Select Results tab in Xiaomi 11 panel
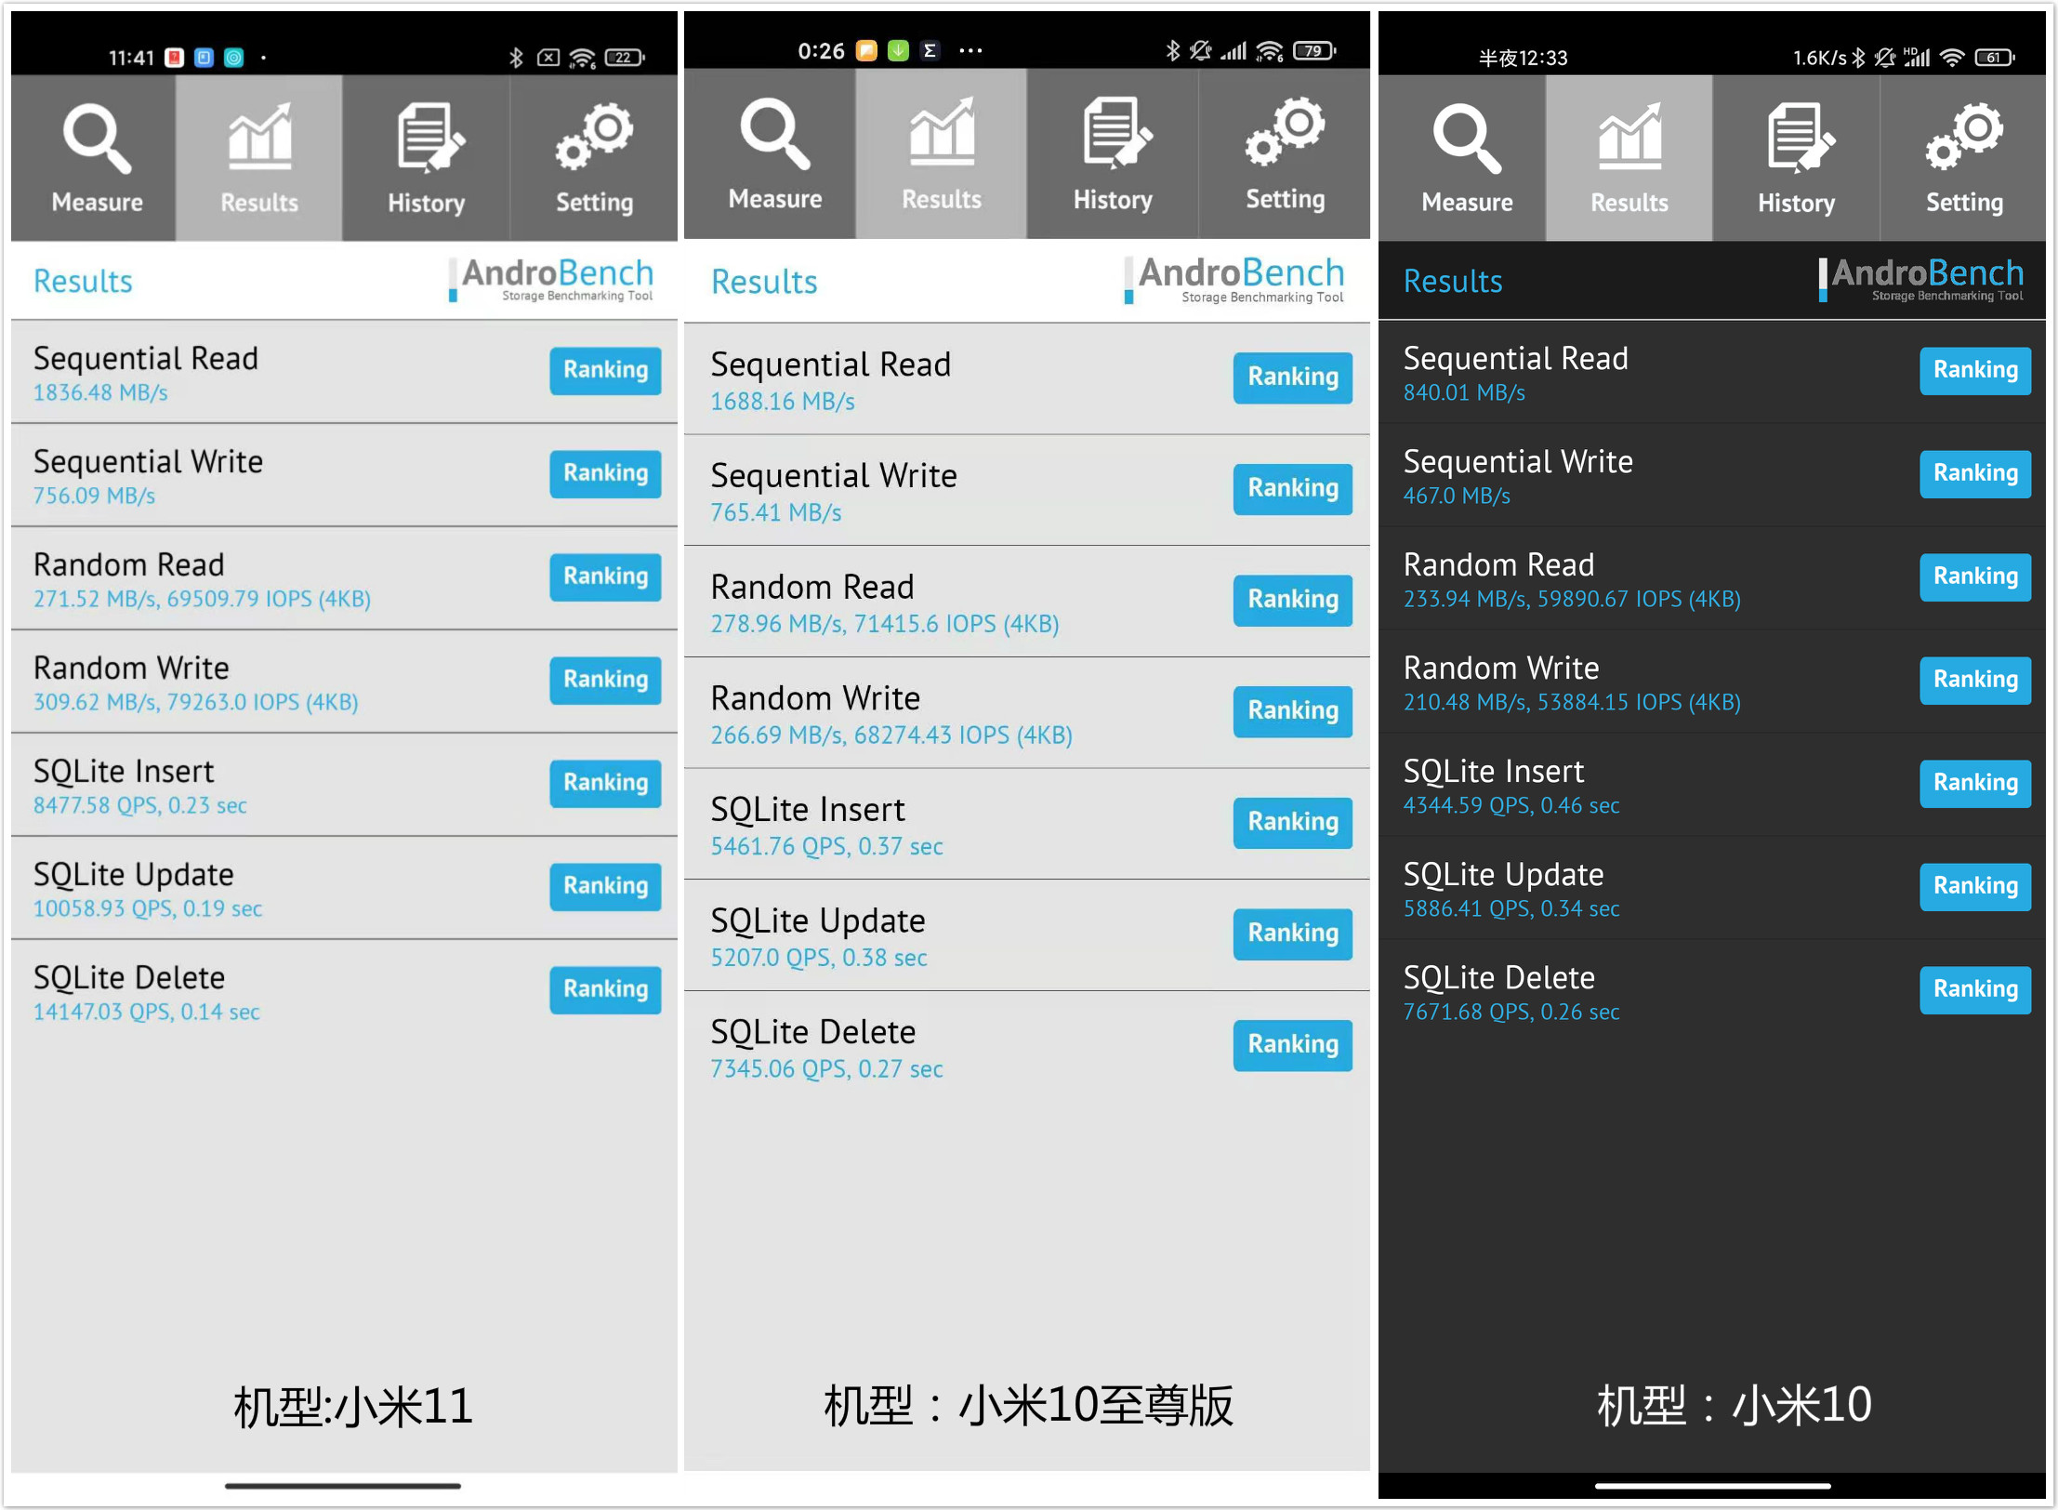Viewport: 2058px width, 1510px height. (259, 158)
